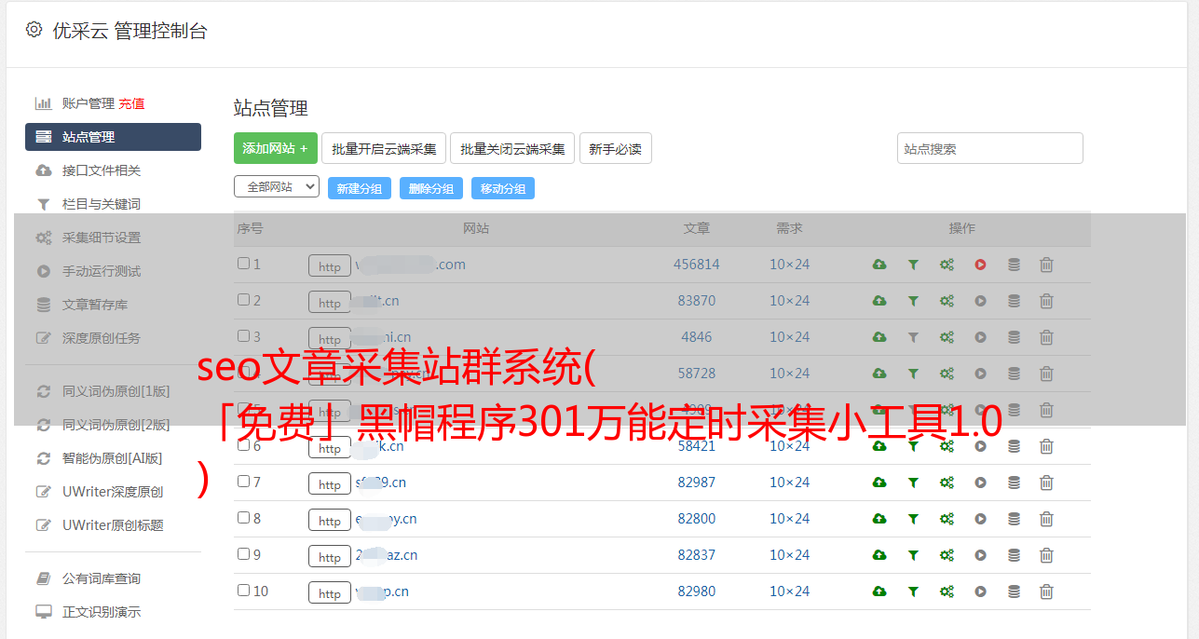
Task: Click gear icon beside 优采云 title
Action: [x=34, y=30]
